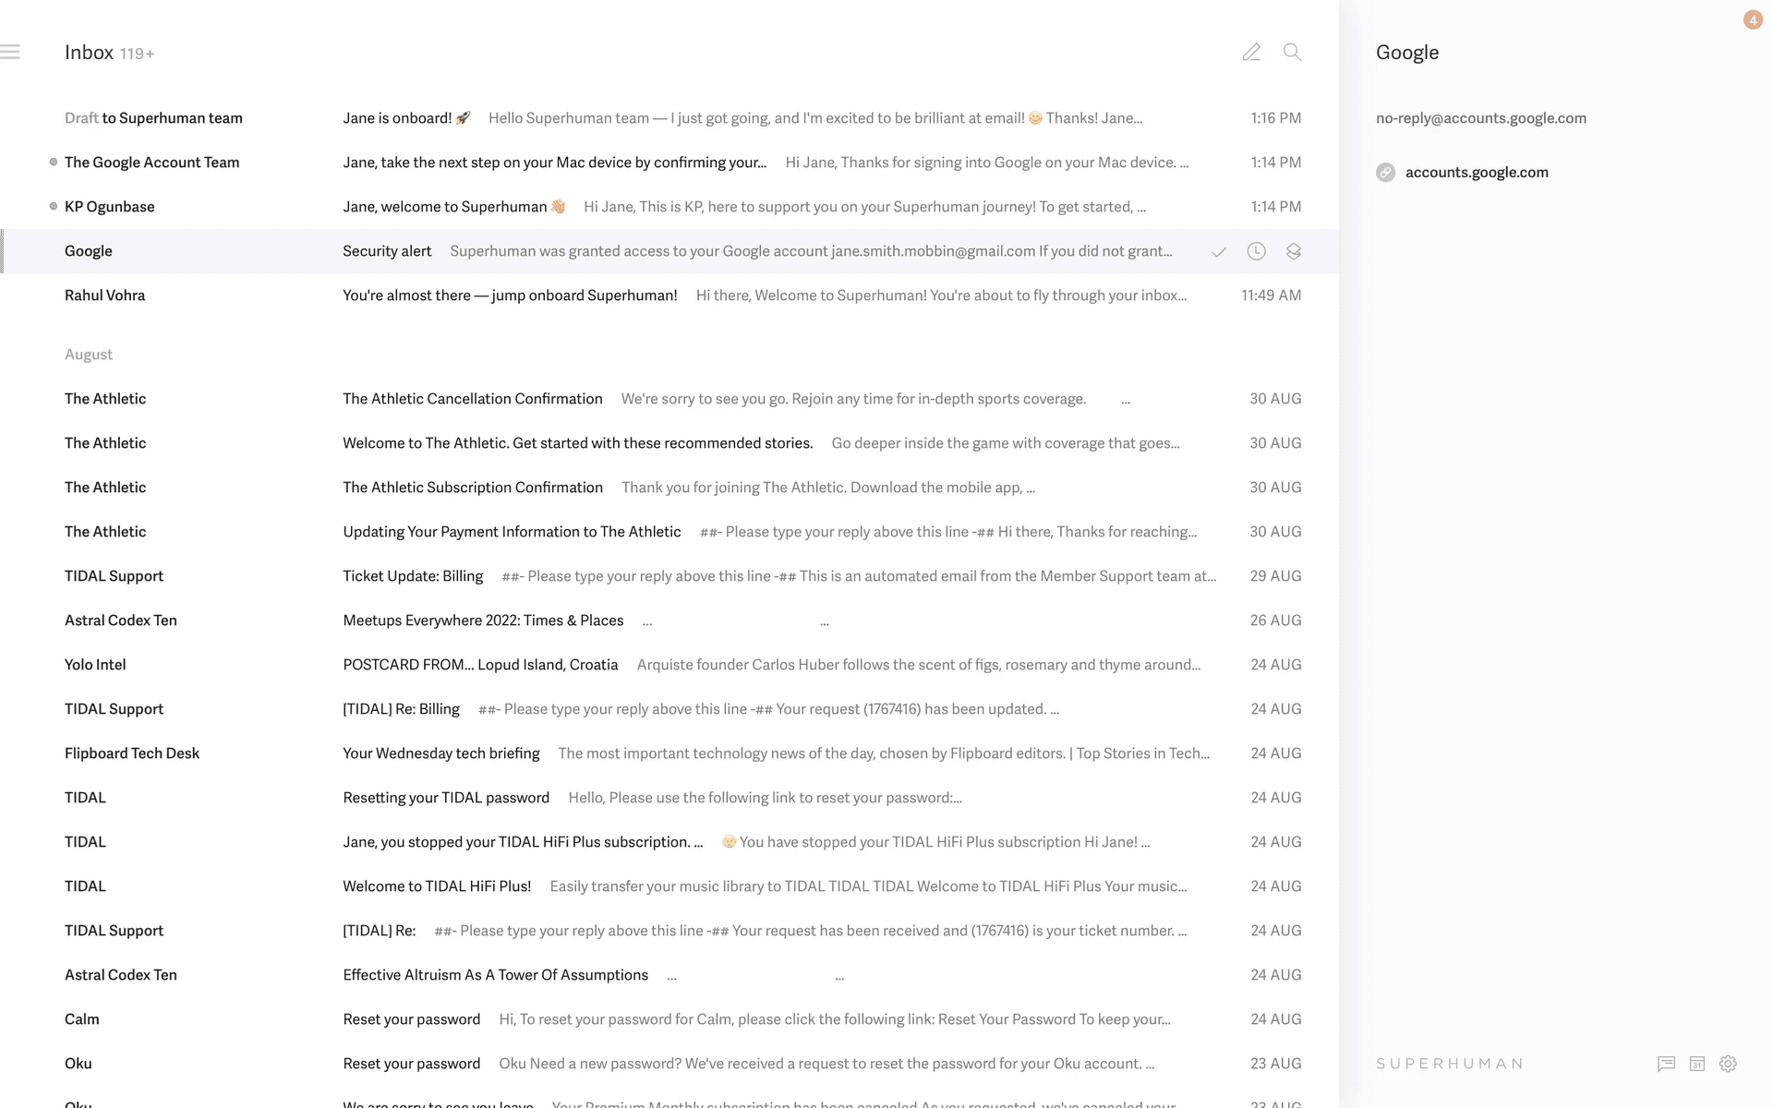Open search with the magnifier icon
Screen dimensions: 1773x1108
pyautogui.click(x=1292, y=53)
